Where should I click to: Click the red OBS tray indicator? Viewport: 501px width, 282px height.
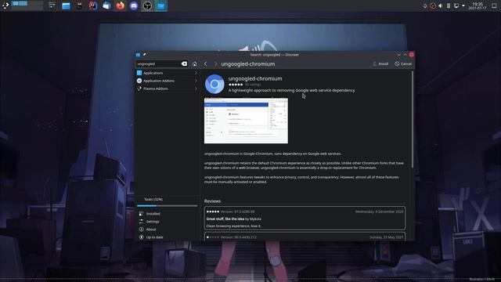433,5
